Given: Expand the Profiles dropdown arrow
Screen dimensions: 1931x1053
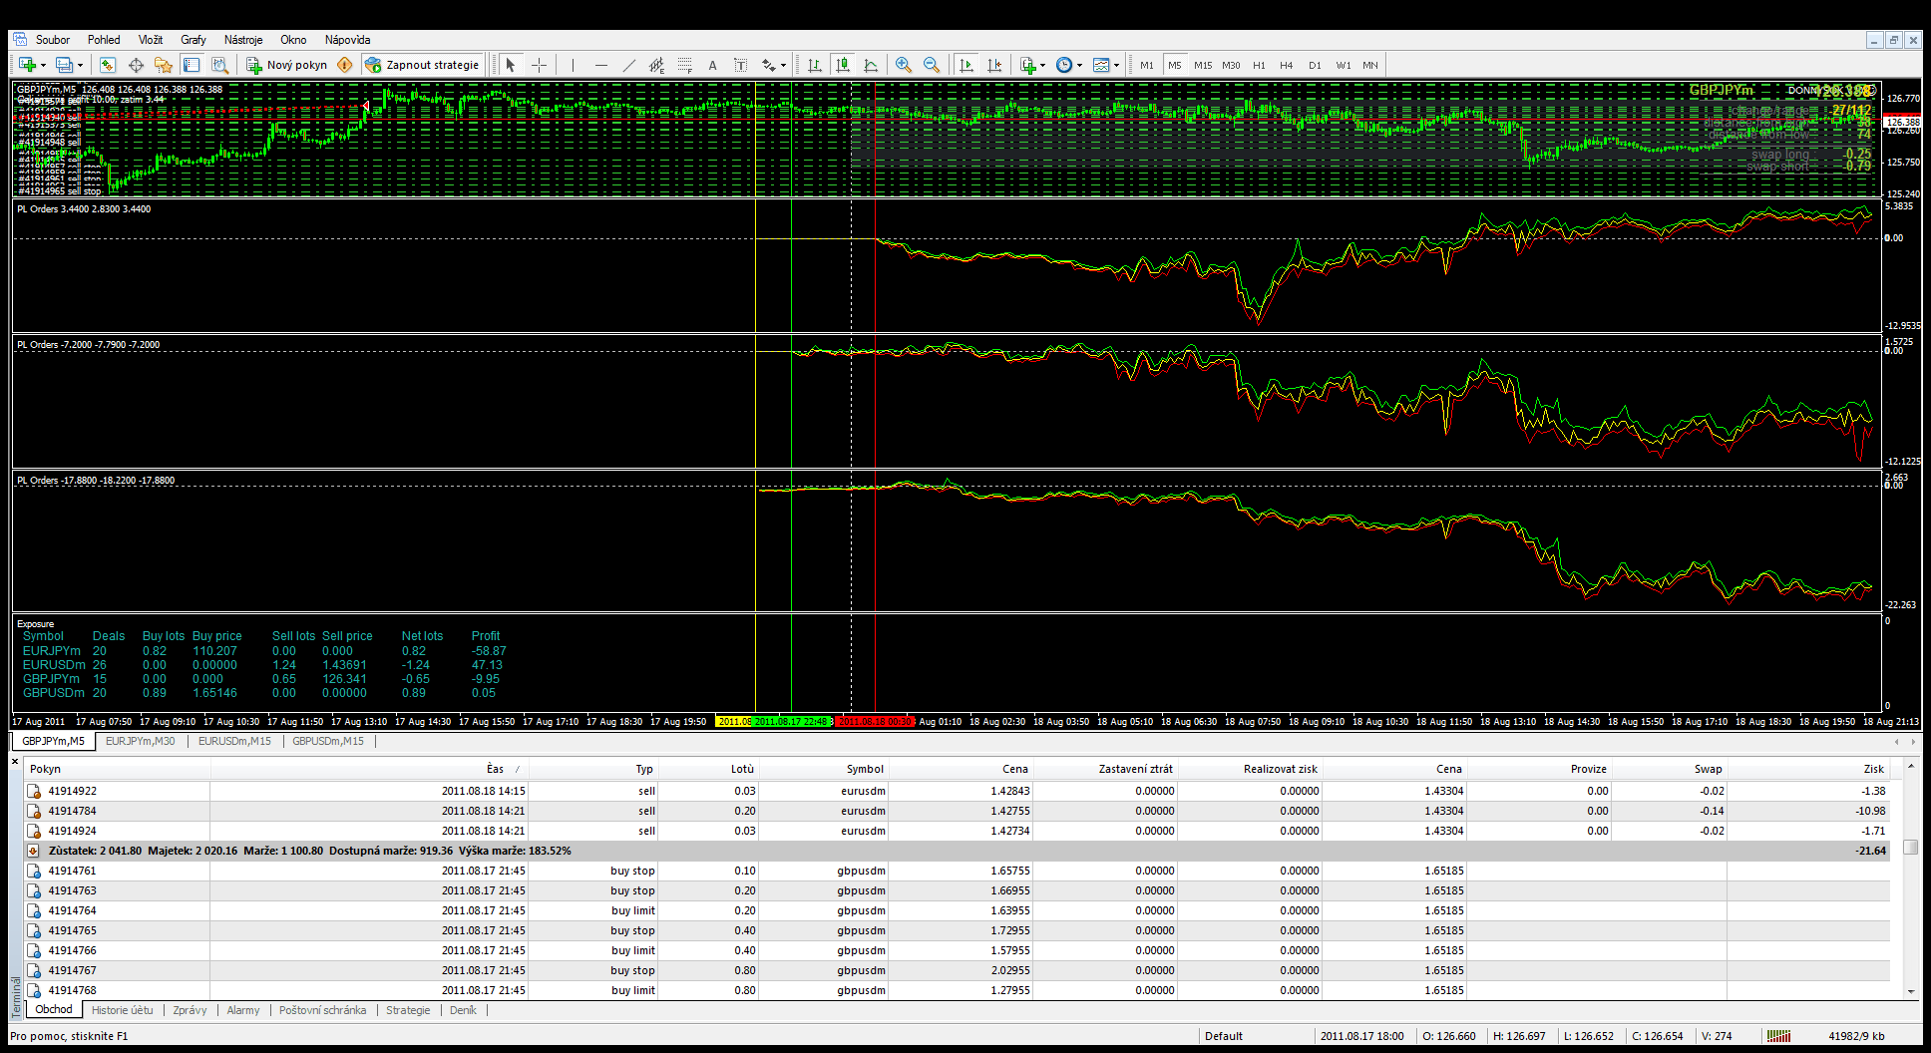Looking at the screenshot, I should click(81, 65).
